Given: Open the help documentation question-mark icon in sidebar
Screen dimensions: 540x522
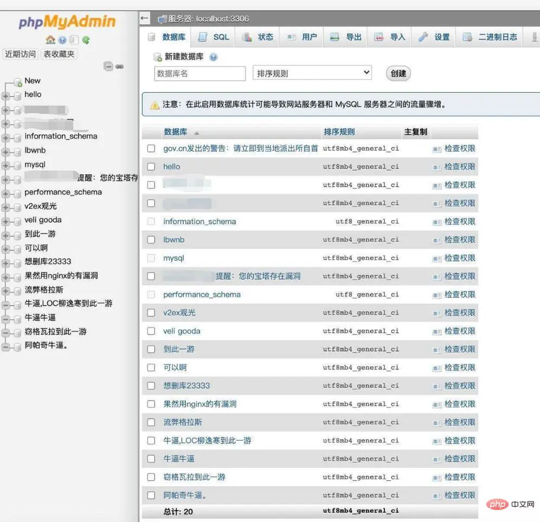Looking at the screenshot, I should click(62, 40).
